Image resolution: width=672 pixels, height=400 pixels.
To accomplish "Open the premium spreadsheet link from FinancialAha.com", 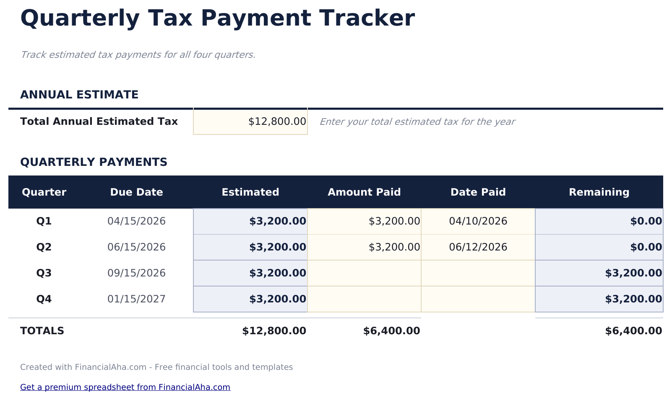I will coord(125,387).
